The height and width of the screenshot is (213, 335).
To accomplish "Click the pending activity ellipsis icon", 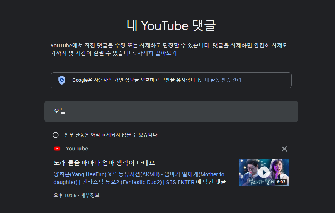I will [x=56, y=135].
